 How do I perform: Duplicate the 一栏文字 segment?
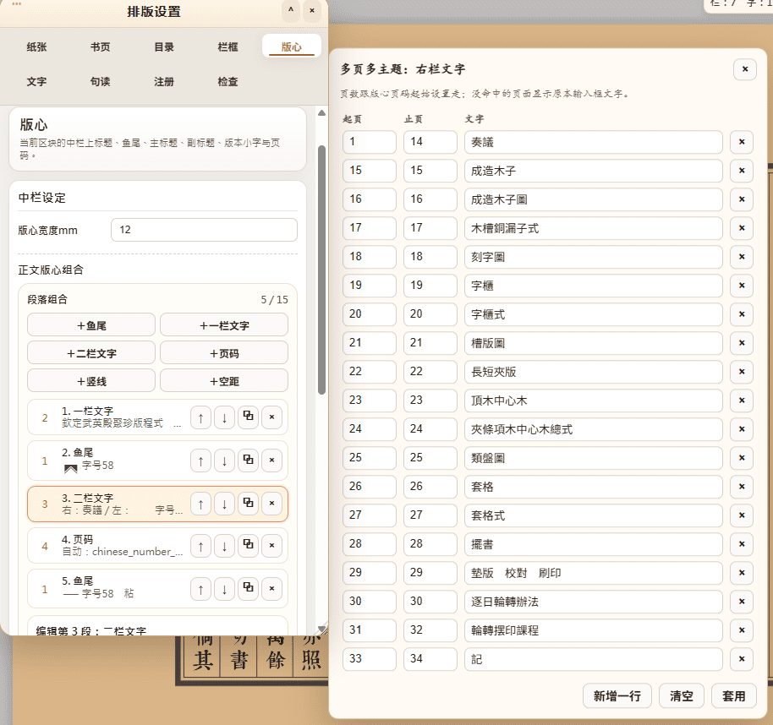pos(248,417)
